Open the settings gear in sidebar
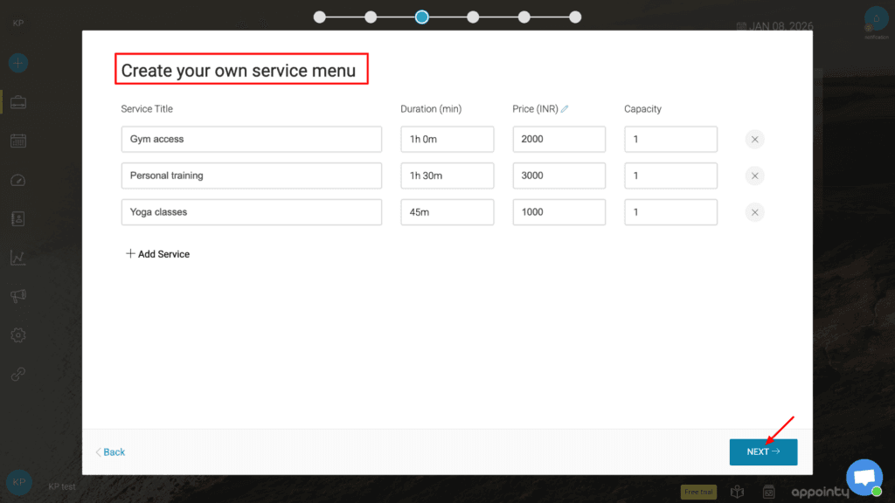Screen dimensions: 895x503 coord(18,335)
